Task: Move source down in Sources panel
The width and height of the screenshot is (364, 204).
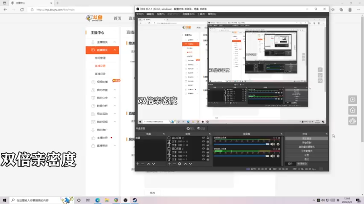Action: (190, 164)
